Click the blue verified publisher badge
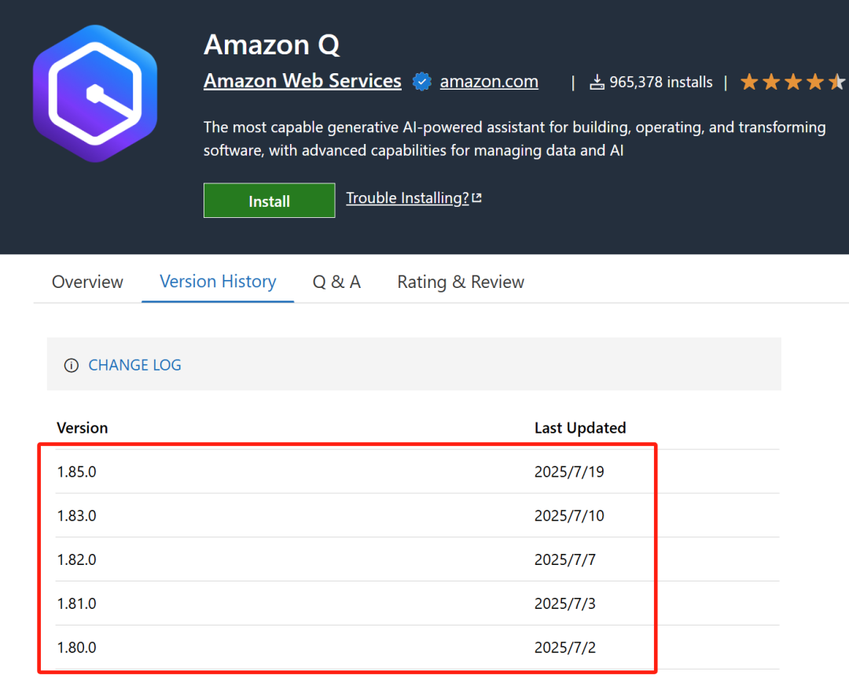 422,82
